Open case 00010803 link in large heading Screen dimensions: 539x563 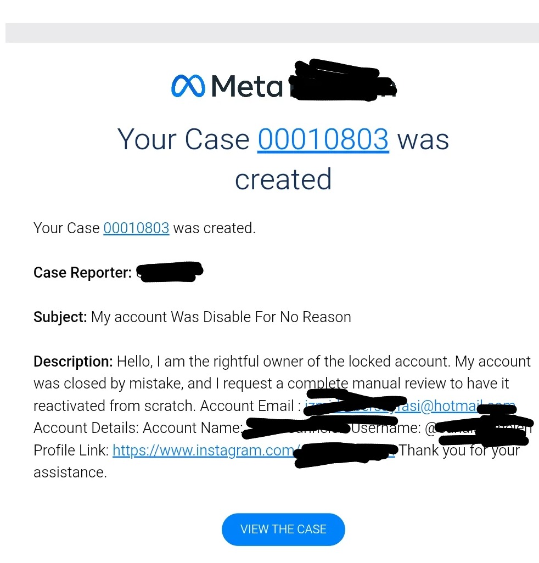(323, 139)
